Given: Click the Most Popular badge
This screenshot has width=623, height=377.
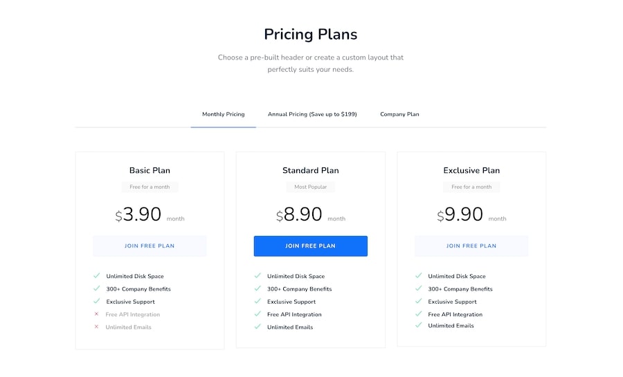Looking at the screenshot, I should pos(310,187).
